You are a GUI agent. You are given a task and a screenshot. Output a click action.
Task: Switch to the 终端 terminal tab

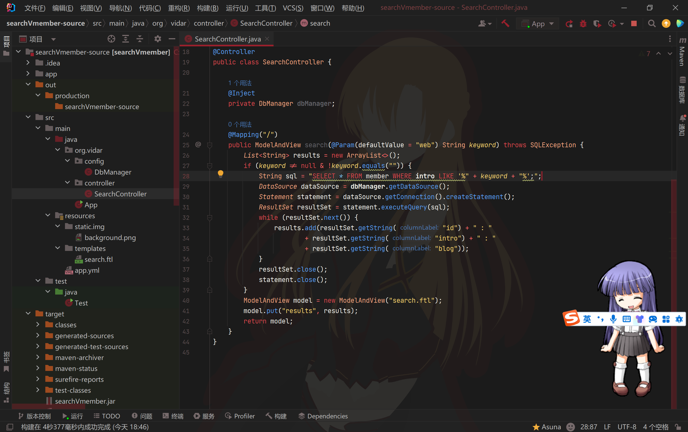(x=173, y=416)
